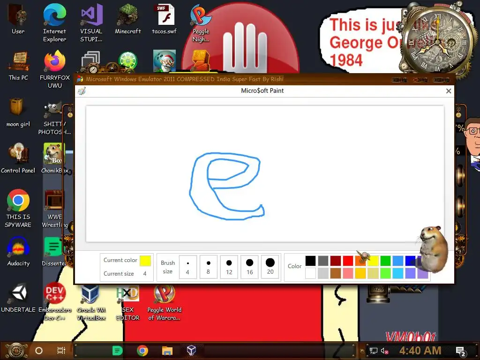
Task: Open the Peggle World of Warcraft icon
Action: [x=165, y=302]
